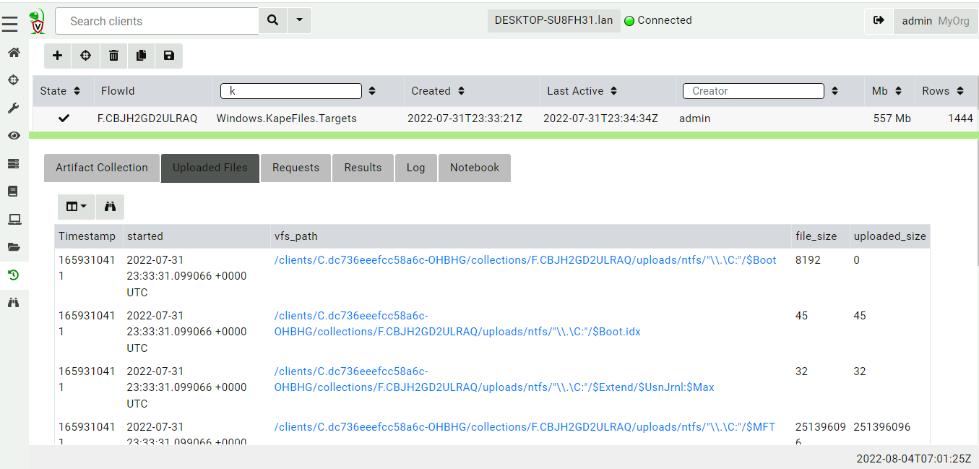Screen dimensions: 979x469
Task: Open the column selection dropdown above Uploaded Files
Action: tap(76, 207)
